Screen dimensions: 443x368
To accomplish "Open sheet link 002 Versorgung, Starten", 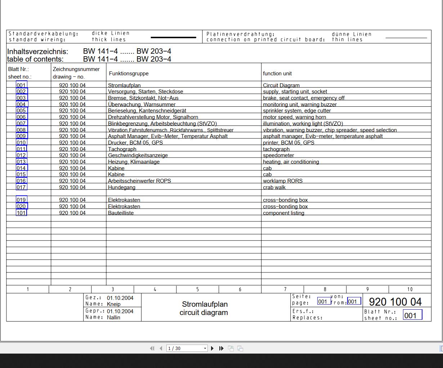I will [22, 92].
